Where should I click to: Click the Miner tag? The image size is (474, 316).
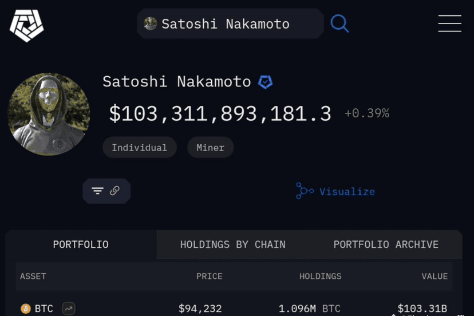[211, 148]
